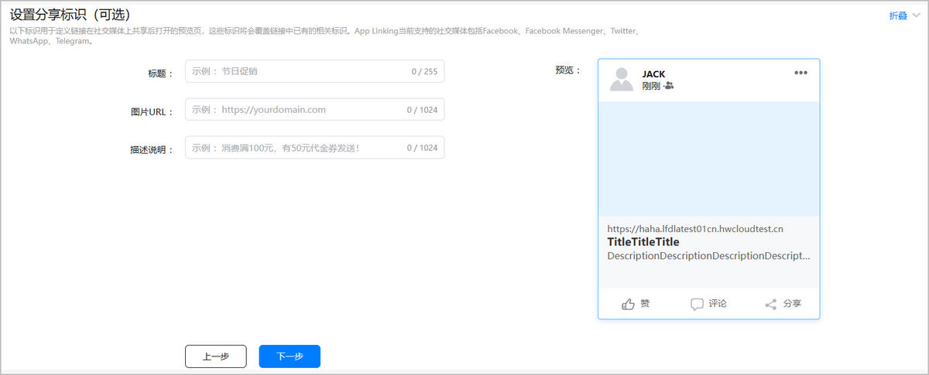The width and height of the screenshot is (929, 375).
Task: Click the light blue preview image placeholder
Action: tap(708, 159)
